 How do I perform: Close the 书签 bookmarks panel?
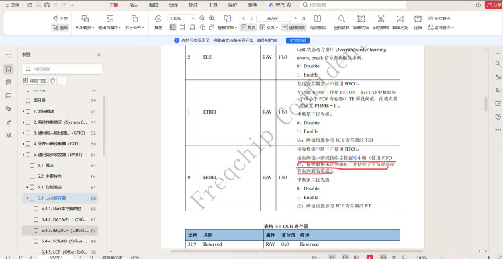[x=99, y=55]
